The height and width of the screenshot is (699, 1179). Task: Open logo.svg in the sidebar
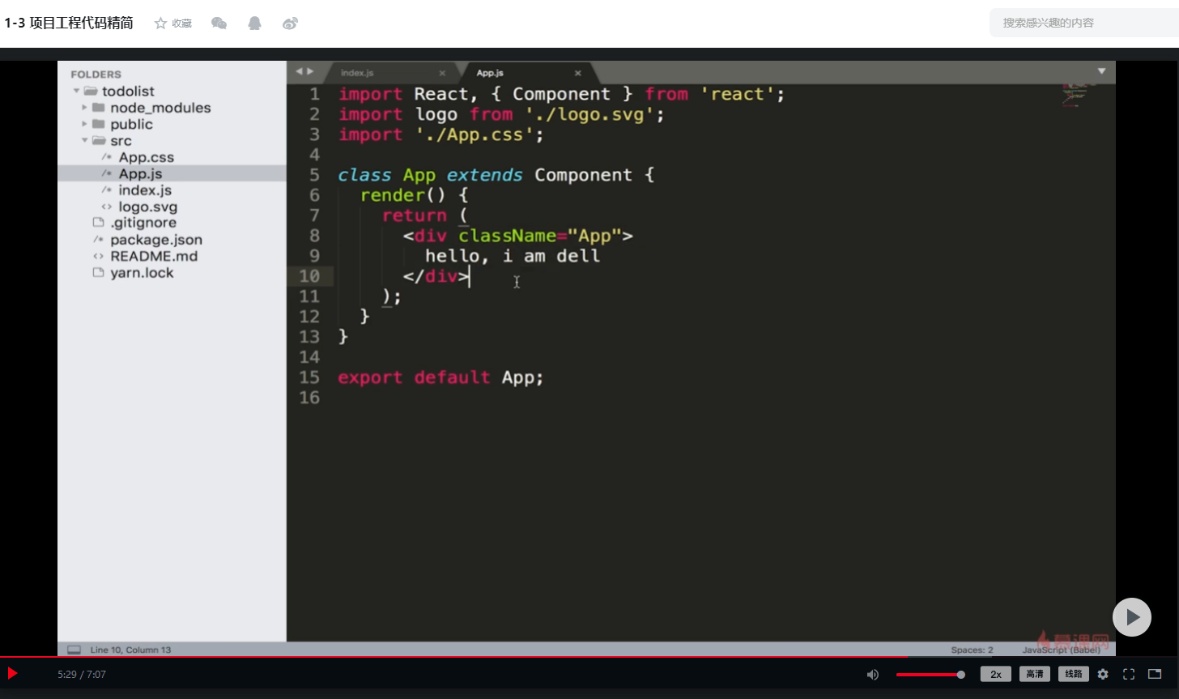click(x=147, y=207)
